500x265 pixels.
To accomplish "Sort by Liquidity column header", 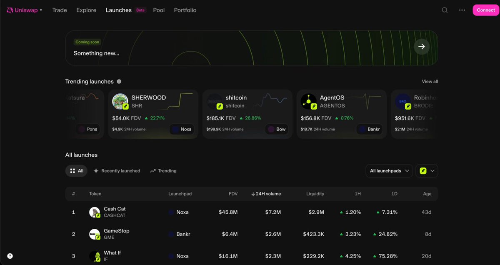I will (315, 194).
